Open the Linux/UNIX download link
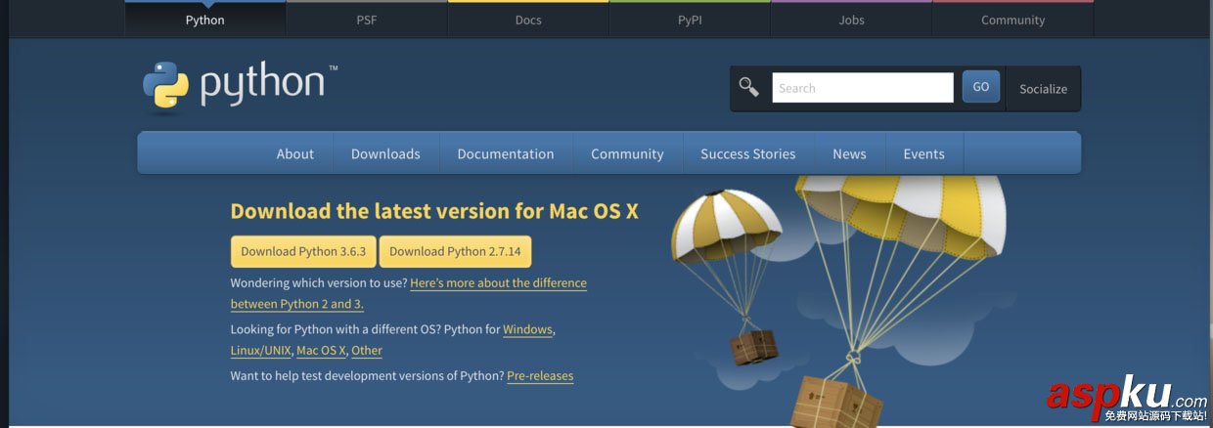 point(260,351)
